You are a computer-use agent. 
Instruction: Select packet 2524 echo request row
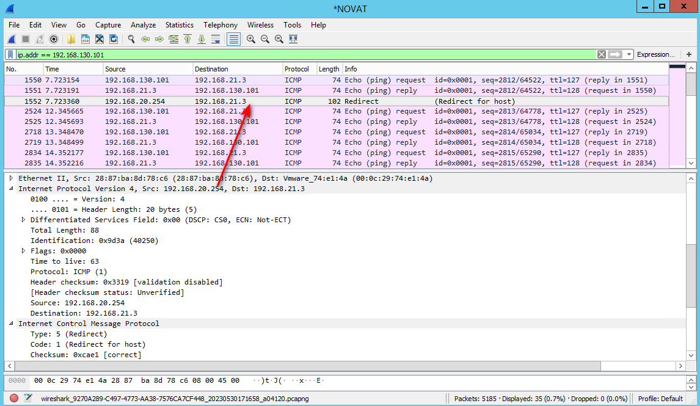coord(337,111)
